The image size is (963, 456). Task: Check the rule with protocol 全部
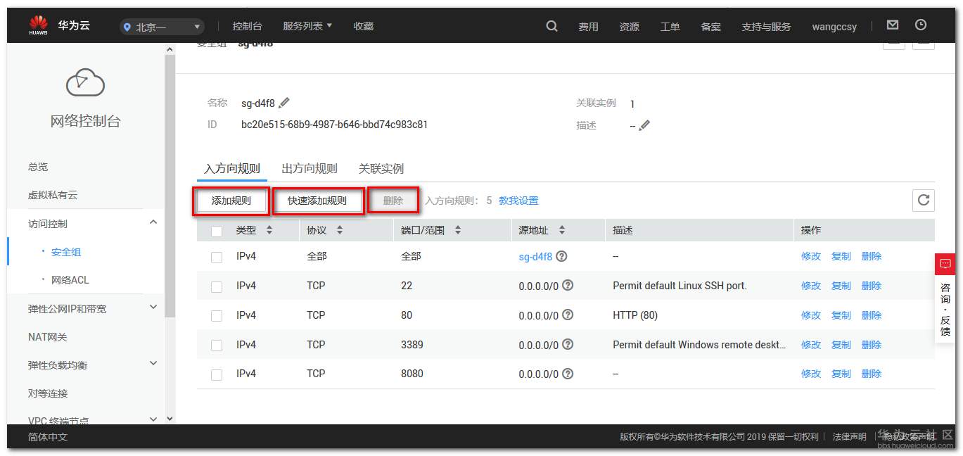click(217, 258)
